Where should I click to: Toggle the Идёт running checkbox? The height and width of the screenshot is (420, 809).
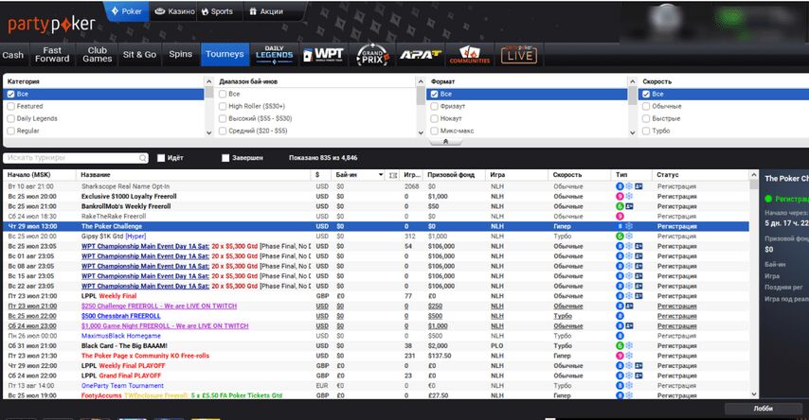(x=161, y=158)
